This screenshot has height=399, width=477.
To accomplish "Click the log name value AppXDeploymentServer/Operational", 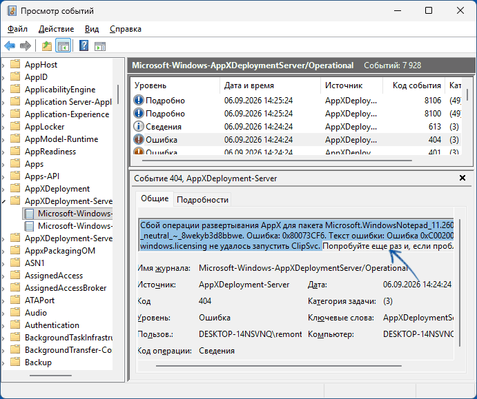I will click(x=303, y=268).
